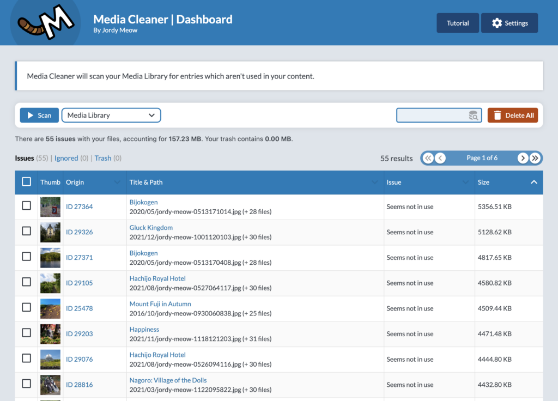Viewport: 558px width, 401px height.
Task: Click the Media Cleaner mascot logo
Action: [x=44, y=22]
